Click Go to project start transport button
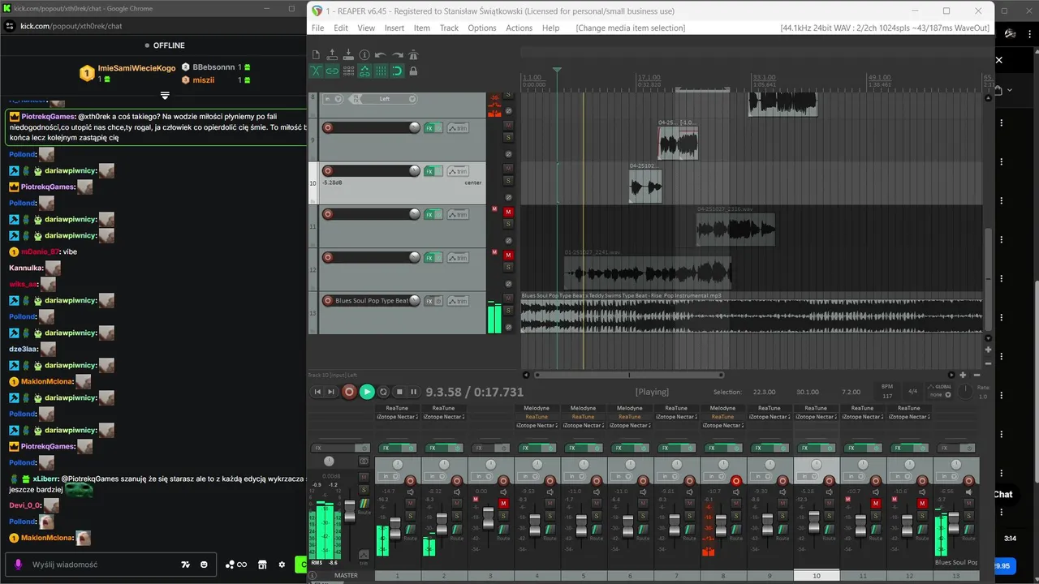 point(317,392)
